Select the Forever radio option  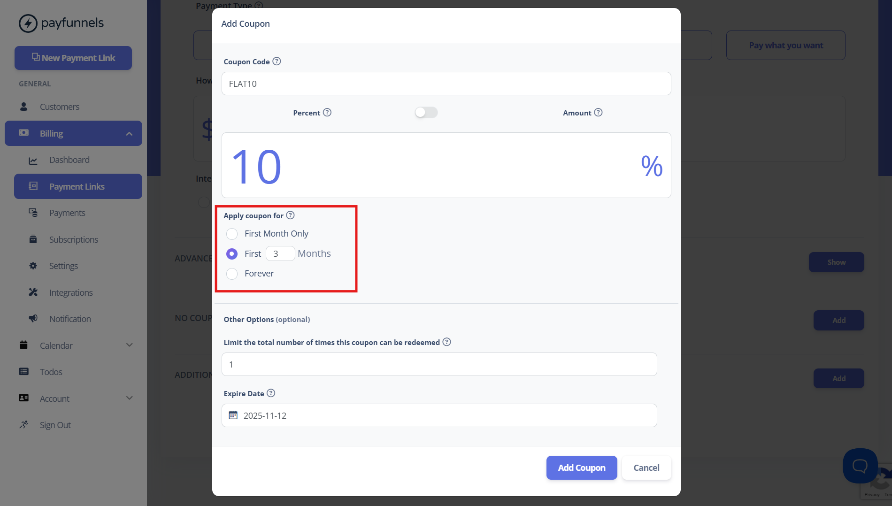[232, 274]
